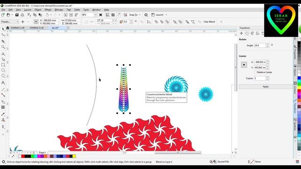
Task: Expand the Launch dropdown
Action: [x=166, y=15]
